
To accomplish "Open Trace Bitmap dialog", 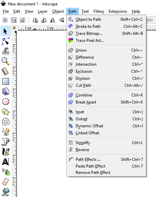I will (106, 34).
